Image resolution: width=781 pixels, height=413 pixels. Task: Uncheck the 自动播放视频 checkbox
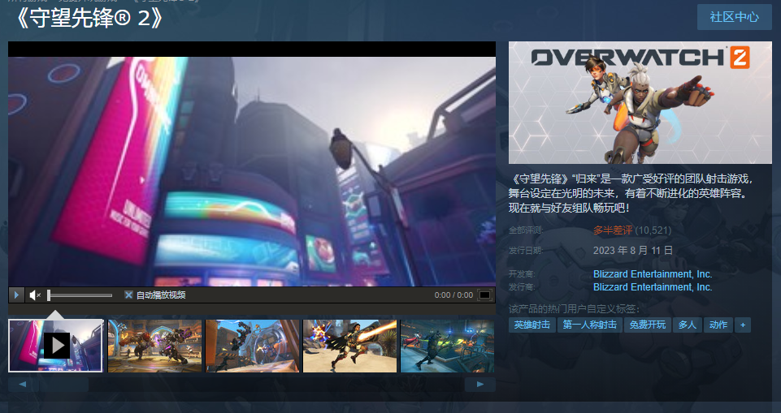click(x=128, y=295)
